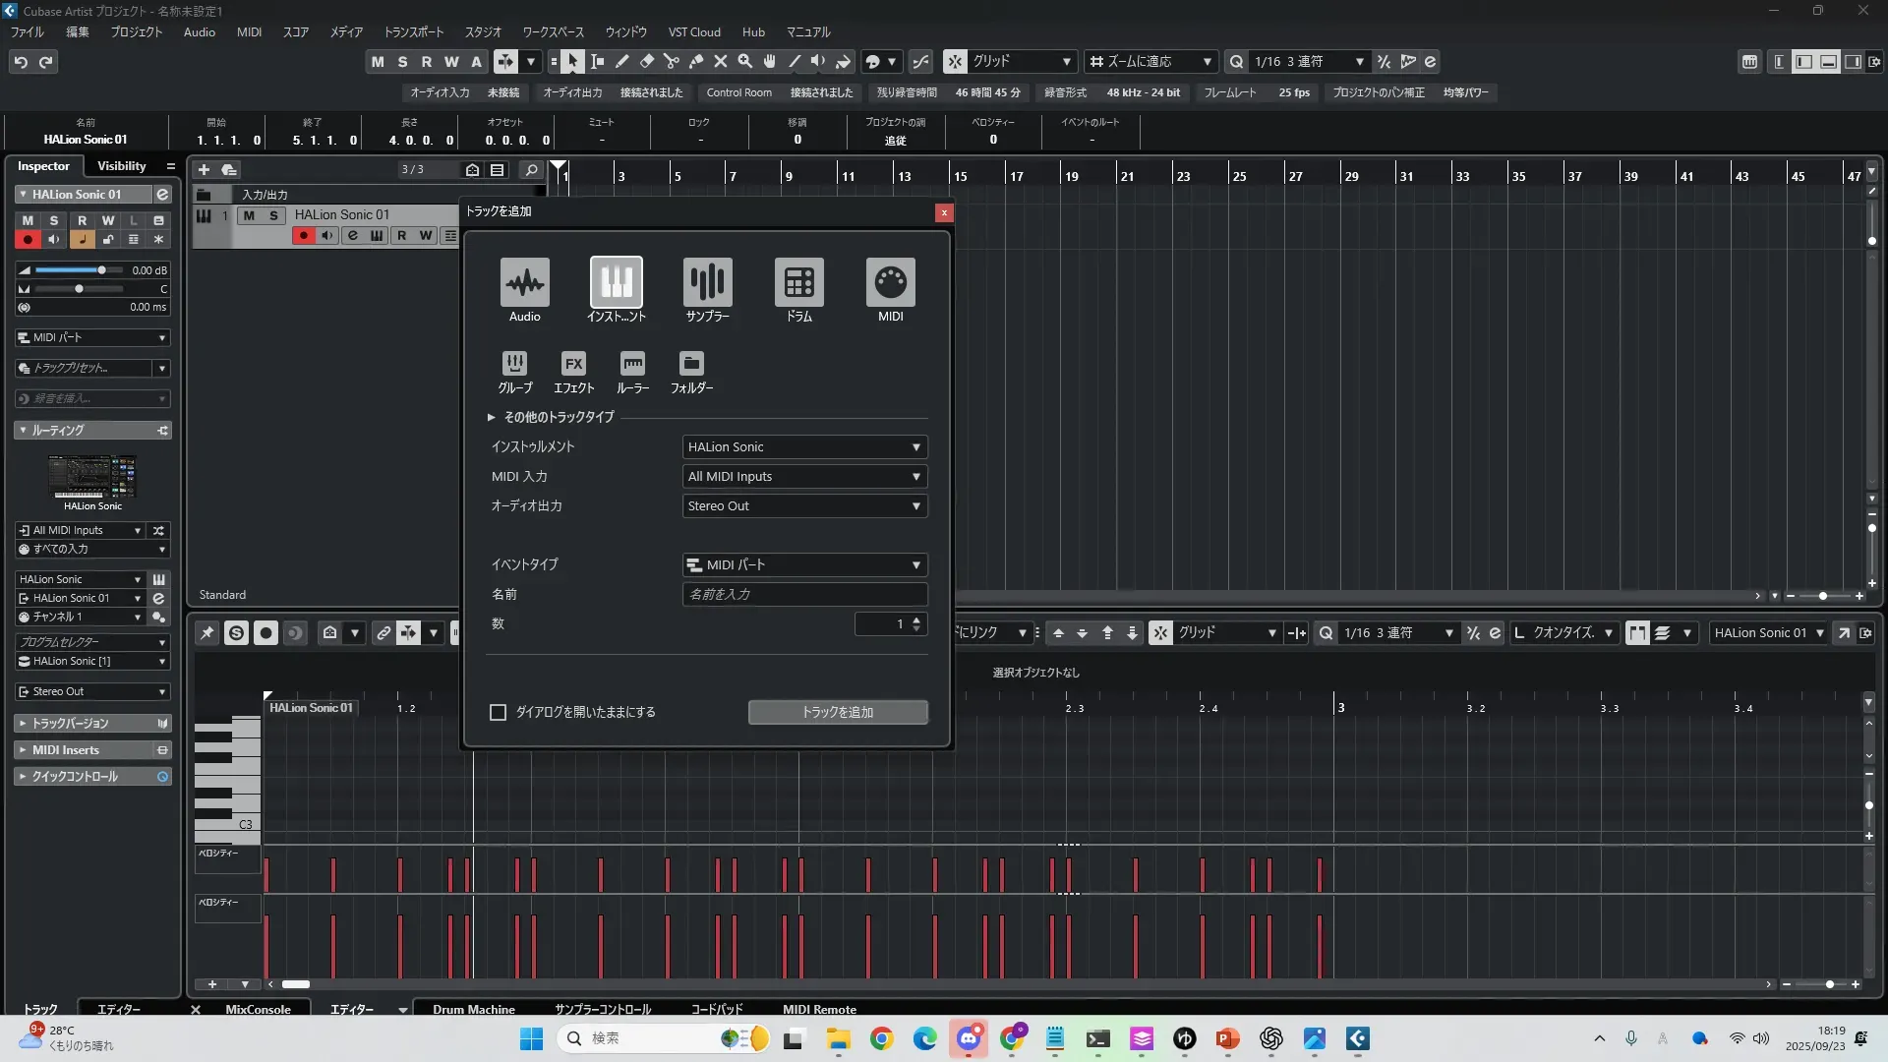Mute the HALion Sonic 01 track
This screenshot has width=1888, height=1062.
pos(249,215)
